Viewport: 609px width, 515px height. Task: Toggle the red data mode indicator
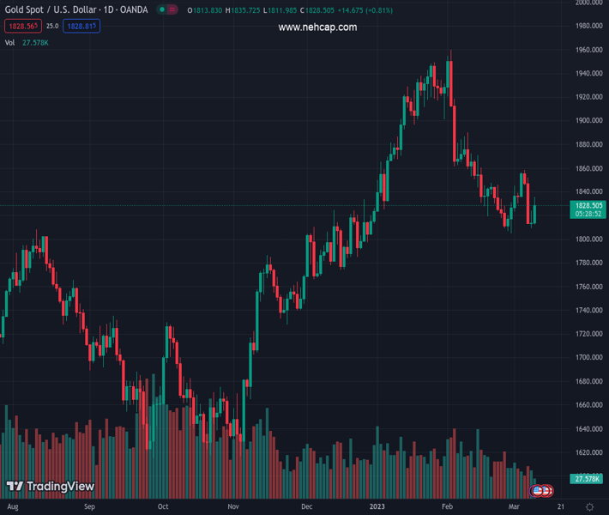[x=172, y=9]
